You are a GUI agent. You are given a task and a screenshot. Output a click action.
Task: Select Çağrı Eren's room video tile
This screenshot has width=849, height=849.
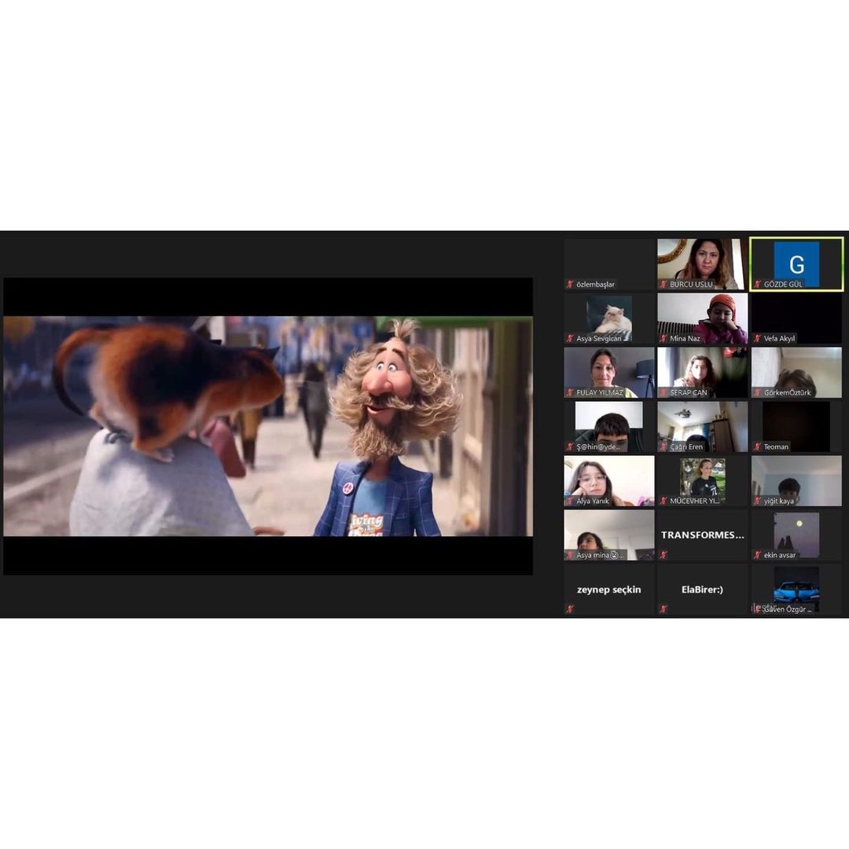[x=702, y=427]
